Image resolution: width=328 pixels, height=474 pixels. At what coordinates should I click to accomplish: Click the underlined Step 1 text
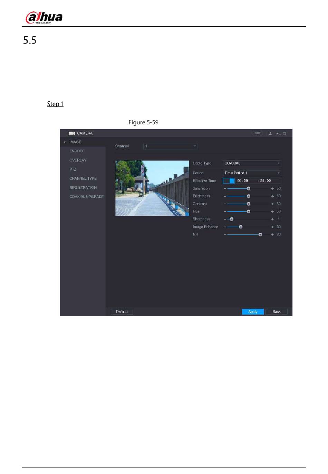coord(55,104)
